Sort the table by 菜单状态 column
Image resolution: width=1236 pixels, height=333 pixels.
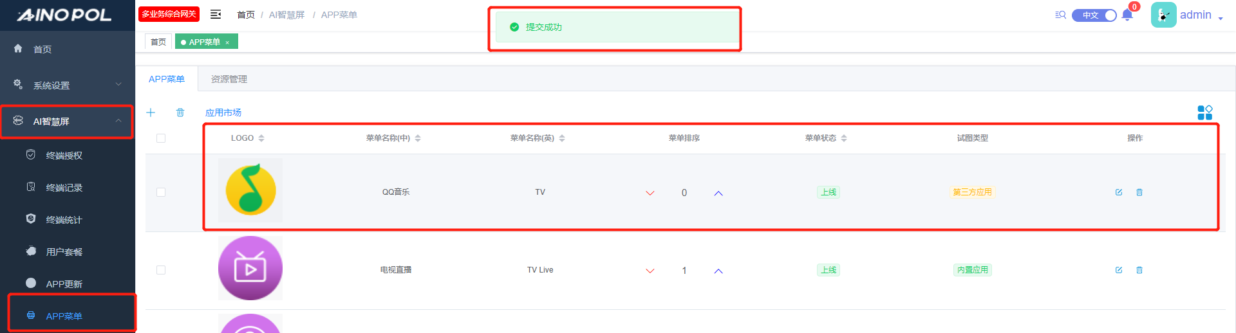tap(826, 138)
